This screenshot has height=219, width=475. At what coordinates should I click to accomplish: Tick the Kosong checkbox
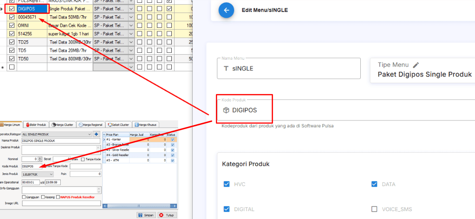43,197
